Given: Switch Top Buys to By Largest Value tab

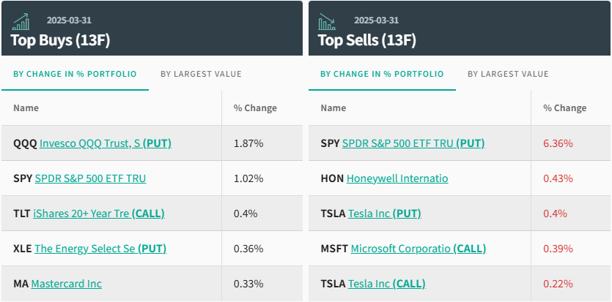Looking at the screenshot, I should [x=201, y=74].
